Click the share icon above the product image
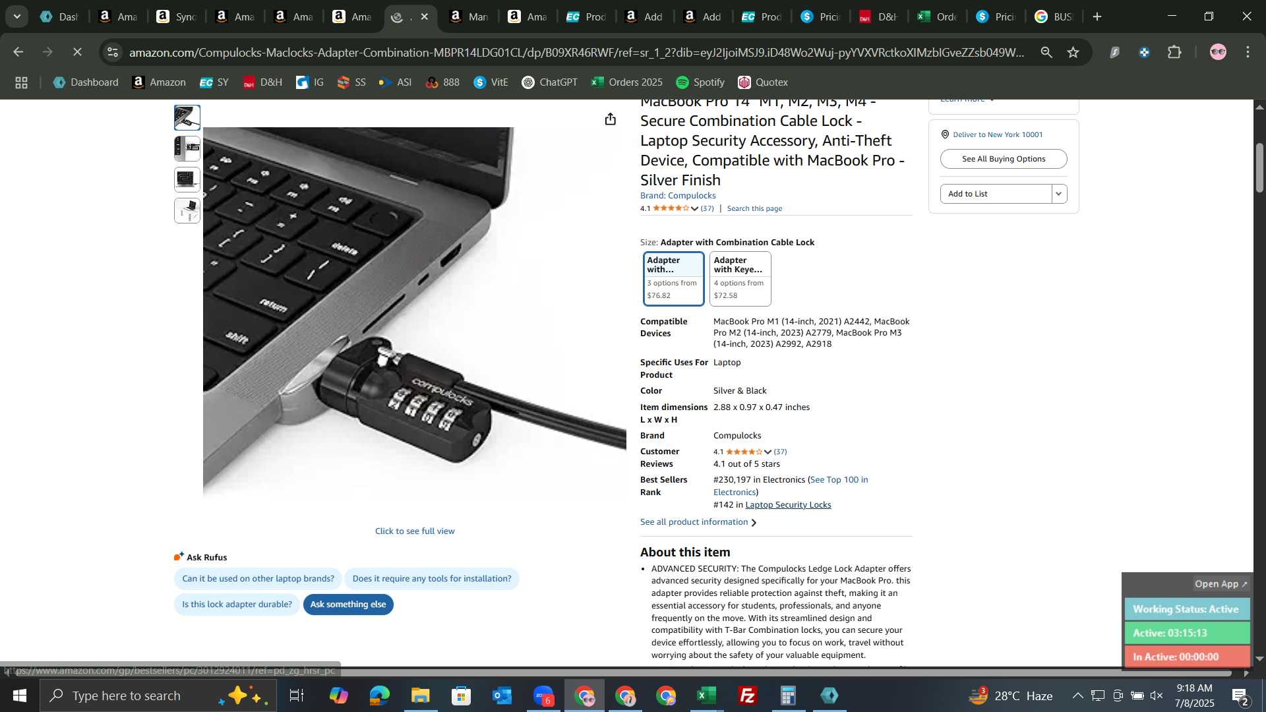Viewport: 1266px width, 712px height. click(x=611, y=119)
